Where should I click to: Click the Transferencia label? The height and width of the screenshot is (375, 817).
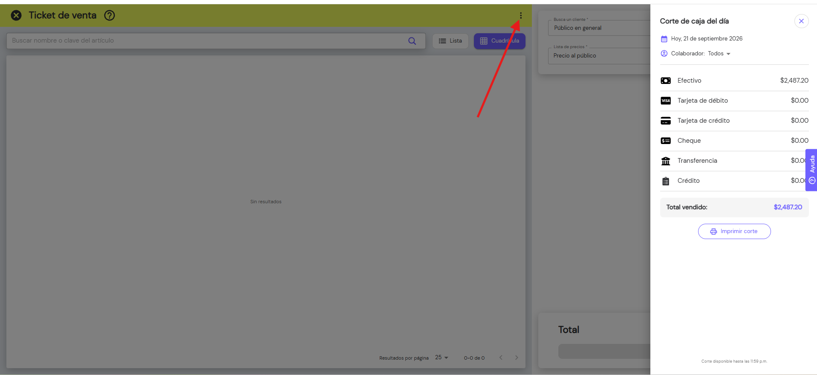click(x=697, y=161)
